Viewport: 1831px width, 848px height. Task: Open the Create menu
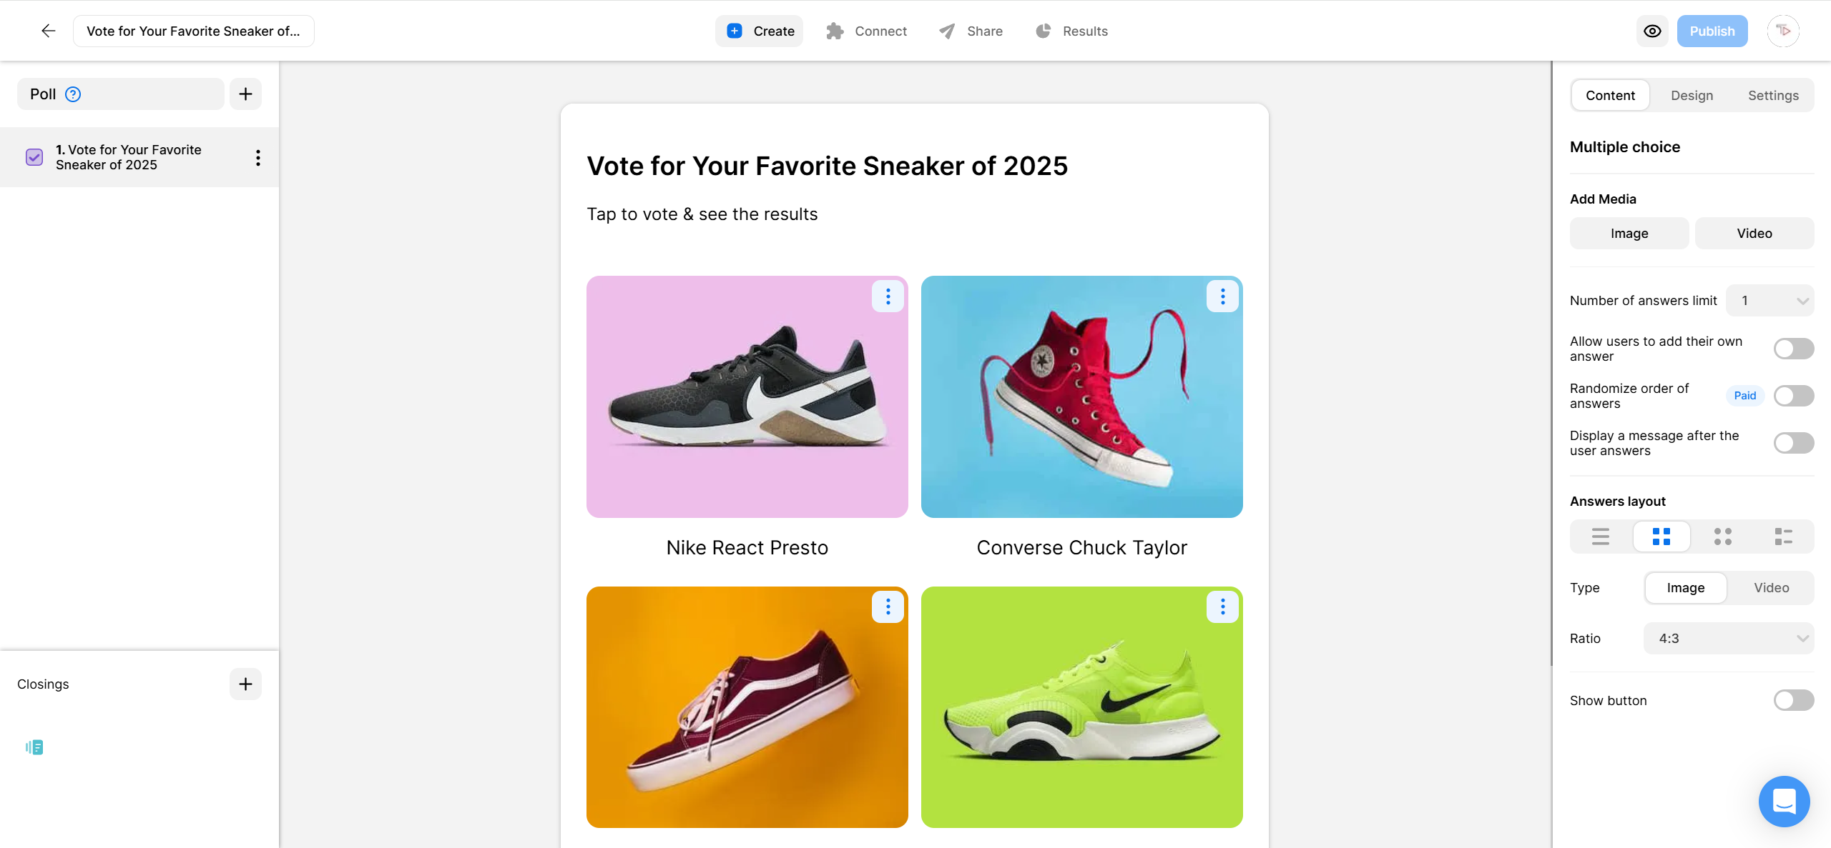[759, 31]
